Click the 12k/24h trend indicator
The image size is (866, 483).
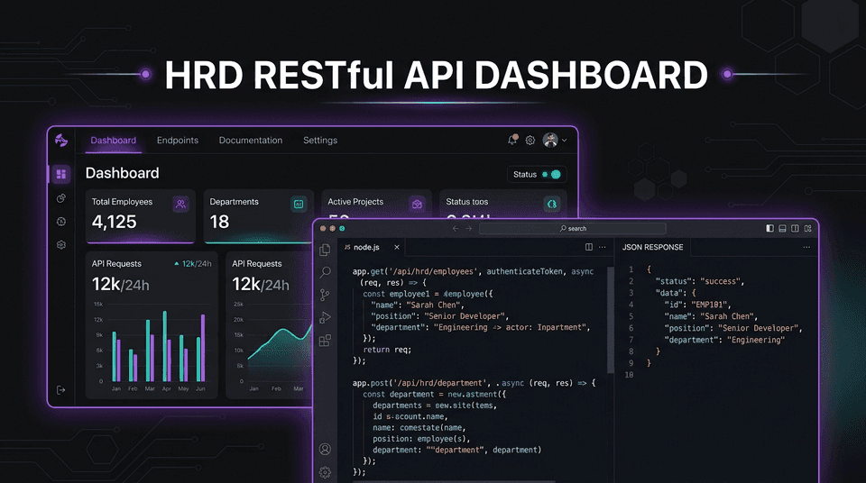point(193,264)
